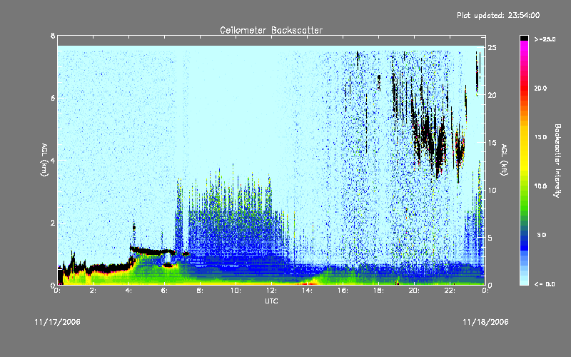This screenshot has height=357, width=571.
Task: Click the 15.0 colorbar tick label
Action: 540,137
